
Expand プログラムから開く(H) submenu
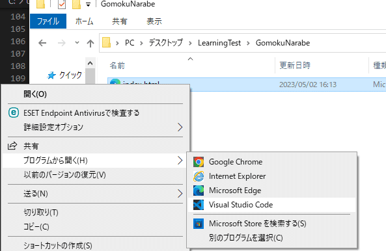tap(94, 161)
